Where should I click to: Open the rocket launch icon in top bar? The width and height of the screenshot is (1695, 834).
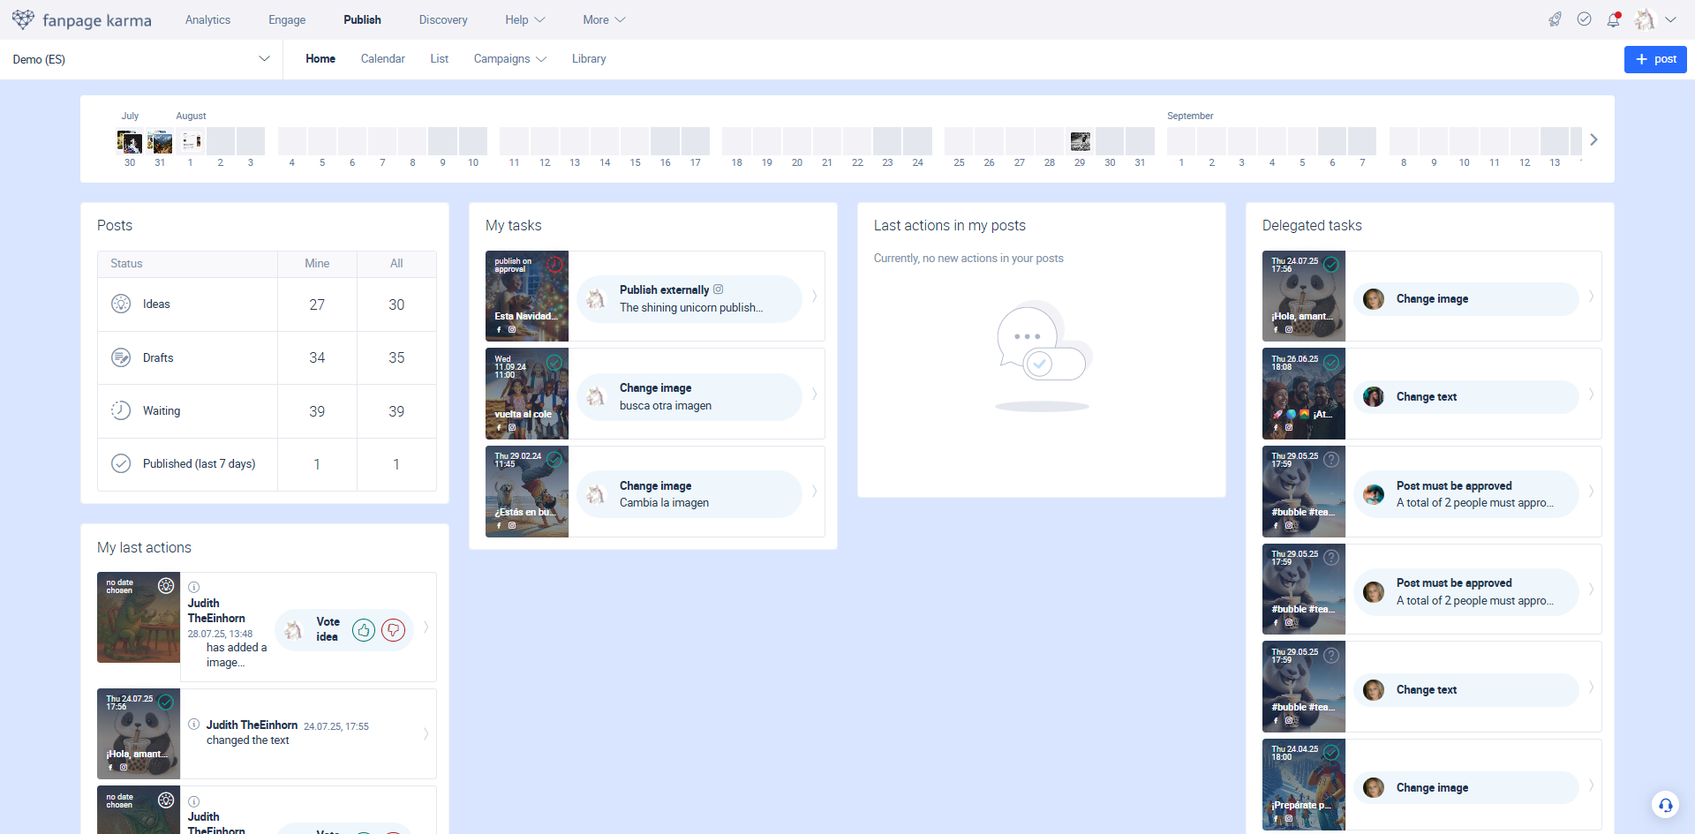point(1556,19)
